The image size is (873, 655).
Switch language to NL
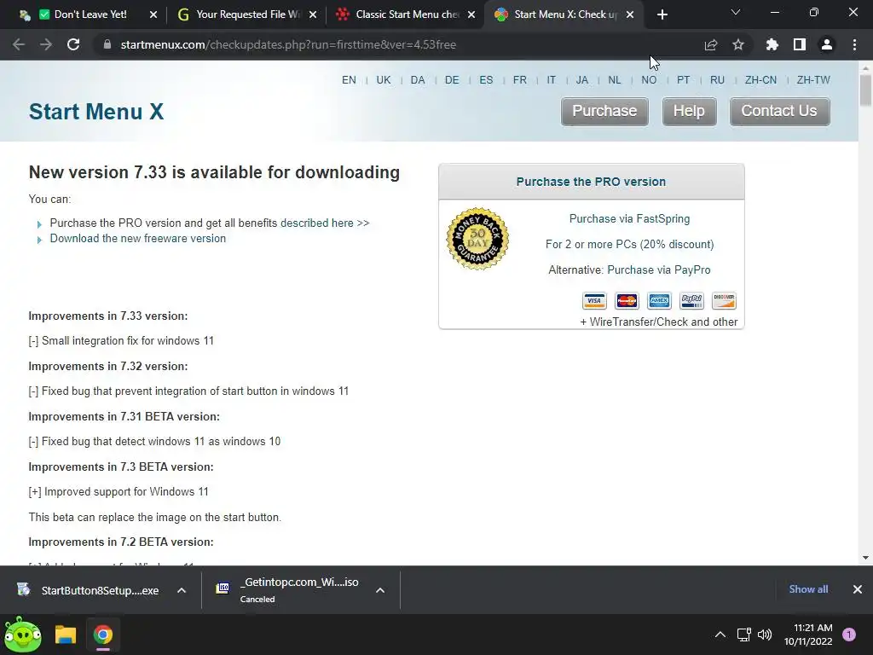click(x=615, y=79)
